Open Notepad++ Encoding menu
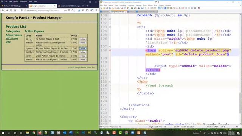 pos(123,5)
